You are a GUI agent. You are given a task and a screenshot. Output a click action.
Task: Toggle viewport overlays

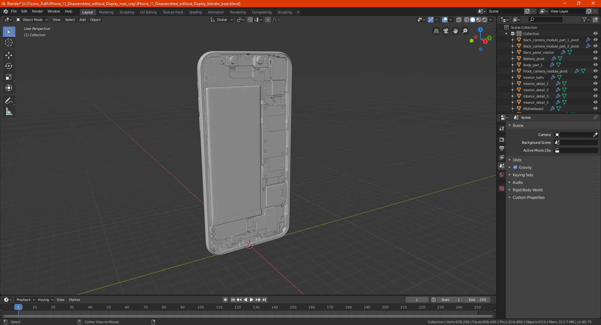click(444, 20)
